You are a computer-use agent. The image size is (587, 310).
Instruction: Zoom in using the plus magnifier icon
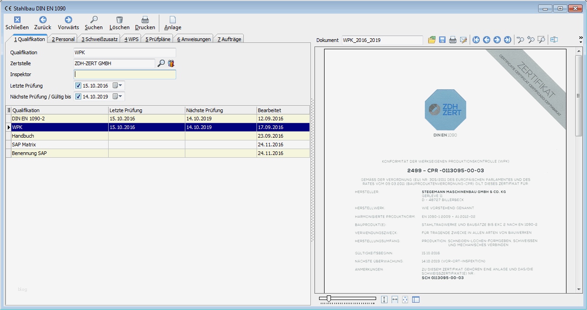pyautogui.click(x=531, y=40)
